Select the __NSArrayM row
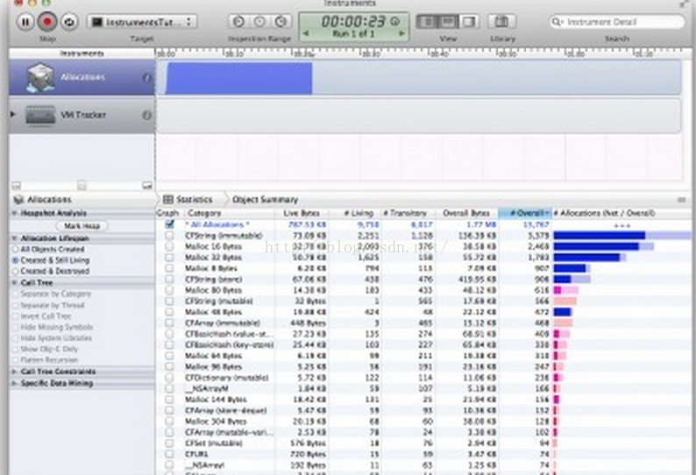 pos(423,388)
